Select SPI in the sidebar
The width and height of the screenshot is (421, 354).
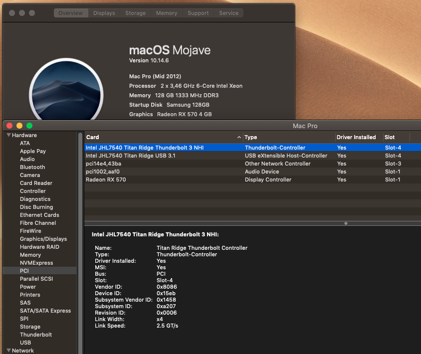click(x=24, y=319)
